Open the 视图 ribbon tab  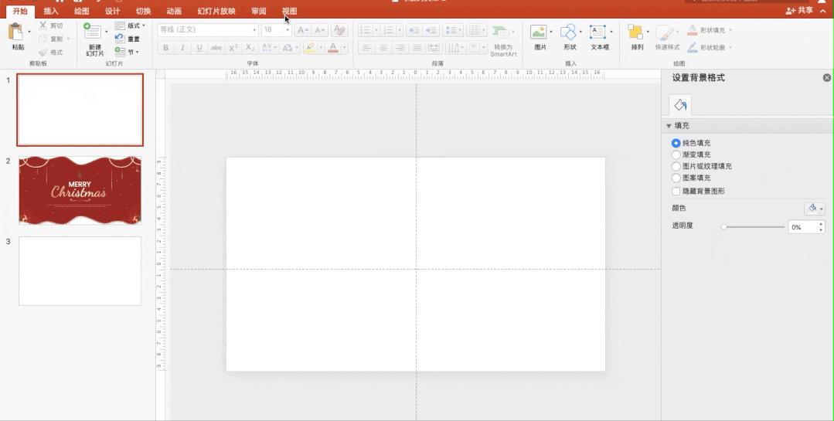(x=289, y=11)
